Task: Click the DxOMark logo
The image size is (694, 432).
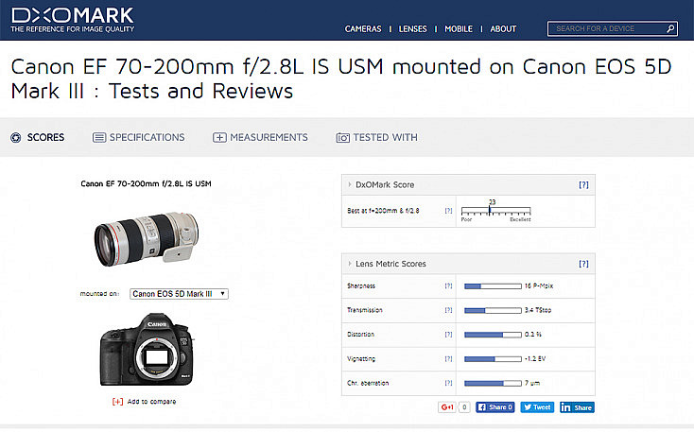Action: (72, 20)
